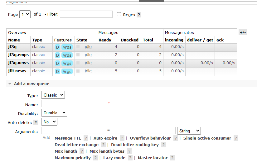The height and width of the screenshot is (162, 257).
Task: Show Single active consumer help icon
Action: click(x=236, y=138)
